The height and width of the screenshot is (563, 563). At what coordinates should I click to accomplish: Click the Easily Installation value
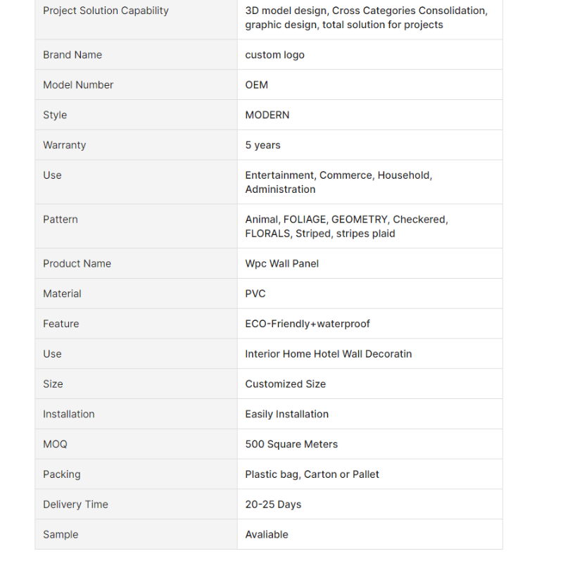click(x=286, y=415)
